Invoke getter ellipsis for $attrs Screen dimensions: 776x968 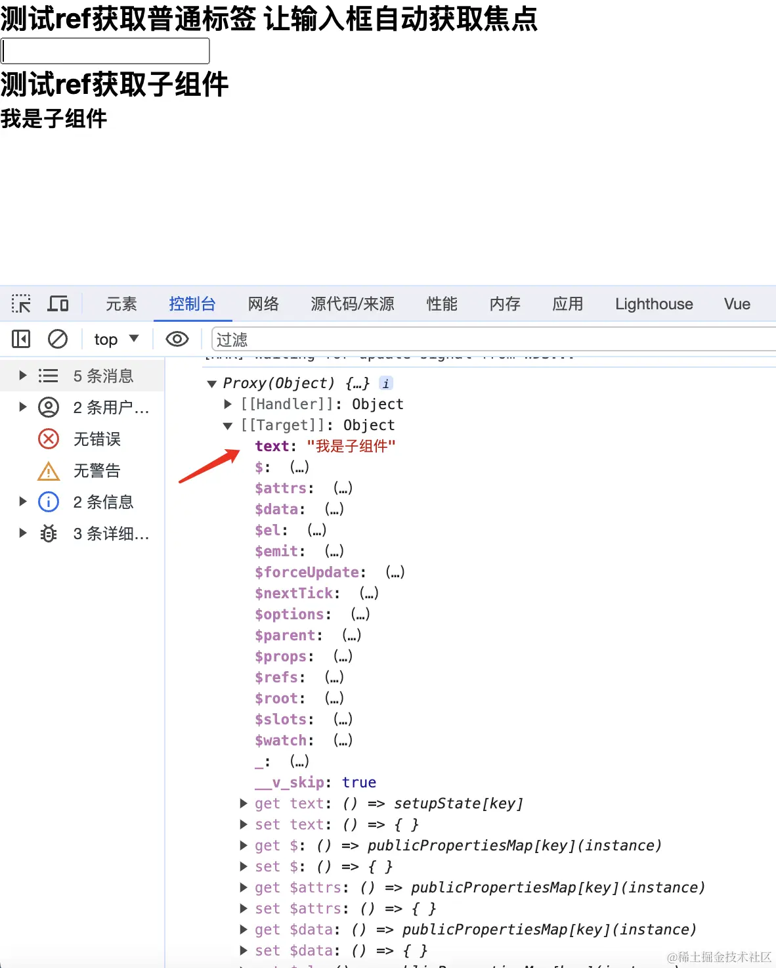click(343, 488)
